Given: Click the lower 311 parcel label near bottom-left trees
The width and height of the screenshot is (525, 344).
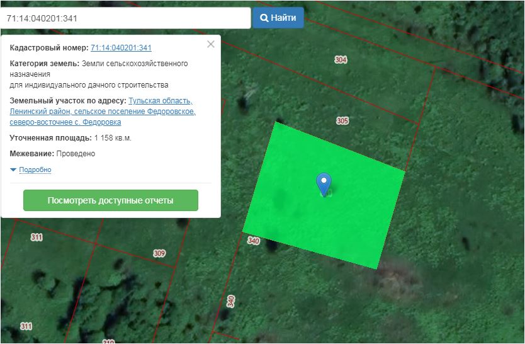Looking at the screenshot, I should [x=26, y=326].
